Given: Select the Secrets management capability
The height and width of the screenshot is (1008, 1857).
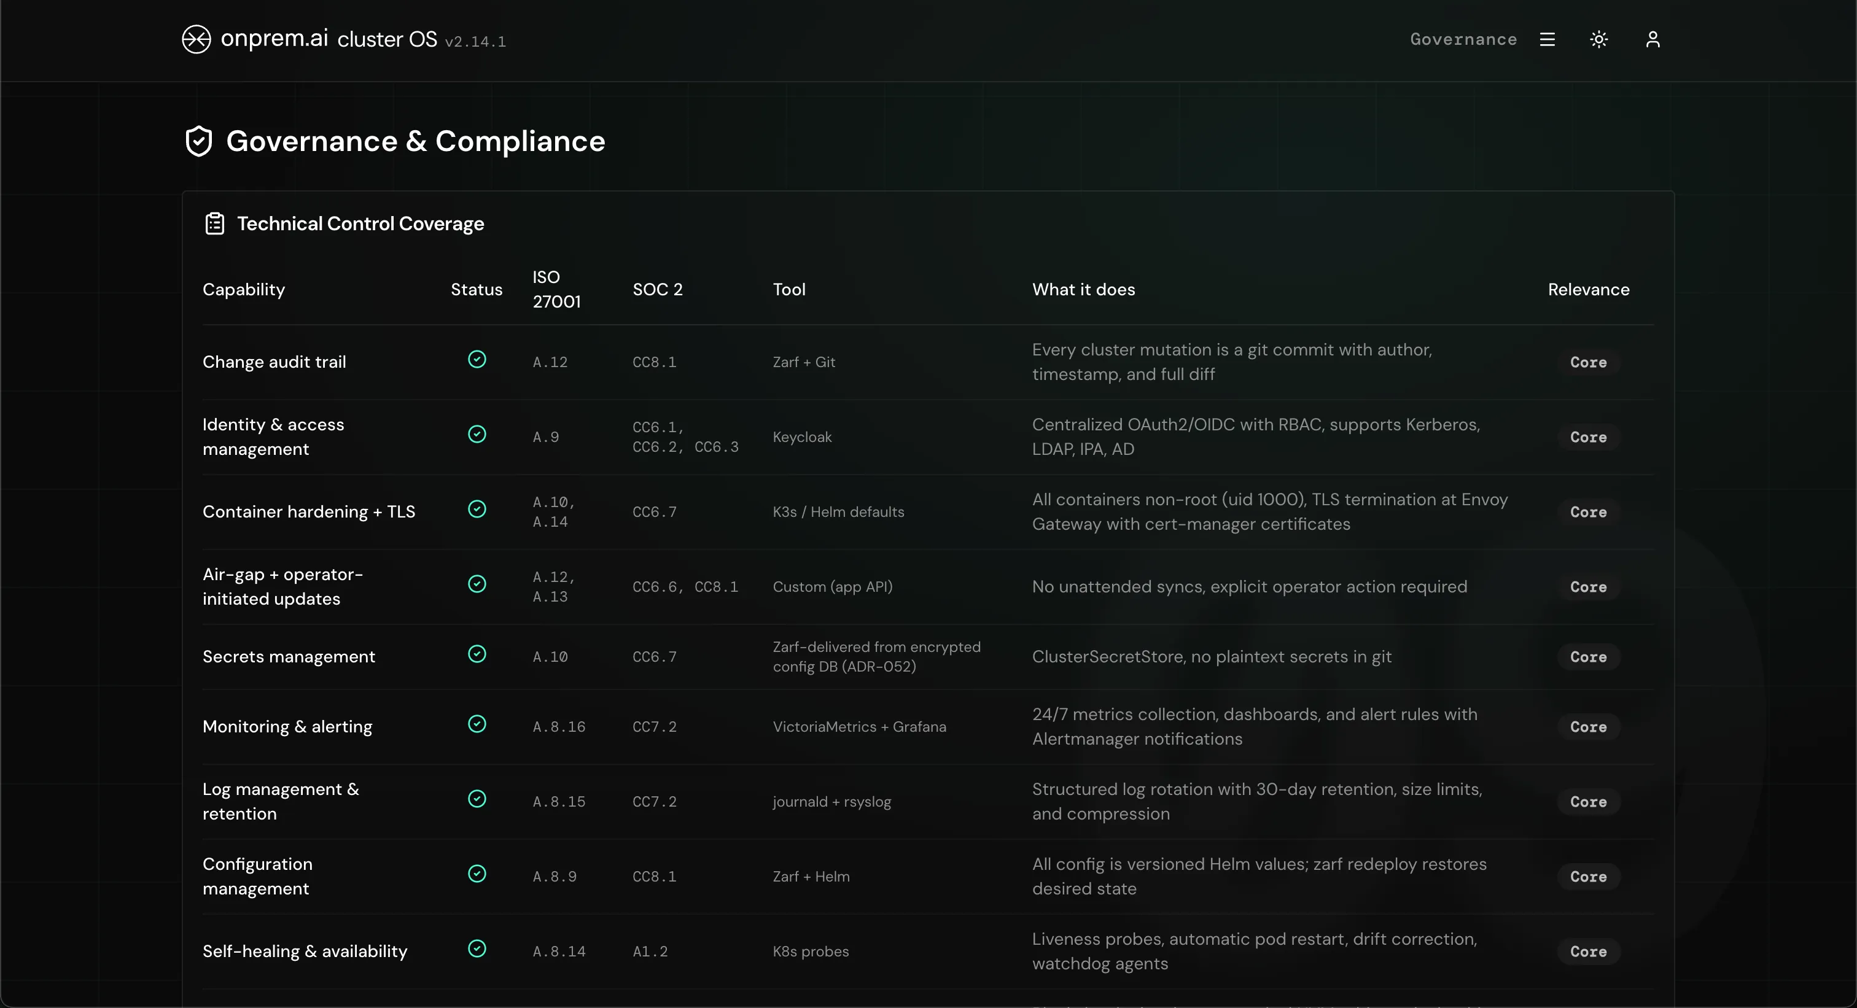Looking at the screenshot, I should tap(289, 657).
